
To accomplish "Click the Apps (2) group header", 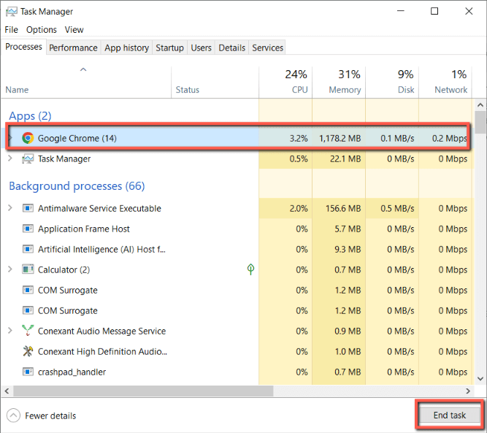I will 30,116.
